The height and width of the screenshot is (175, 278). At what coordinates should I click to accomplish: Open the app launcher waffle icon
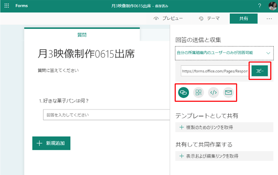[6, 6]
